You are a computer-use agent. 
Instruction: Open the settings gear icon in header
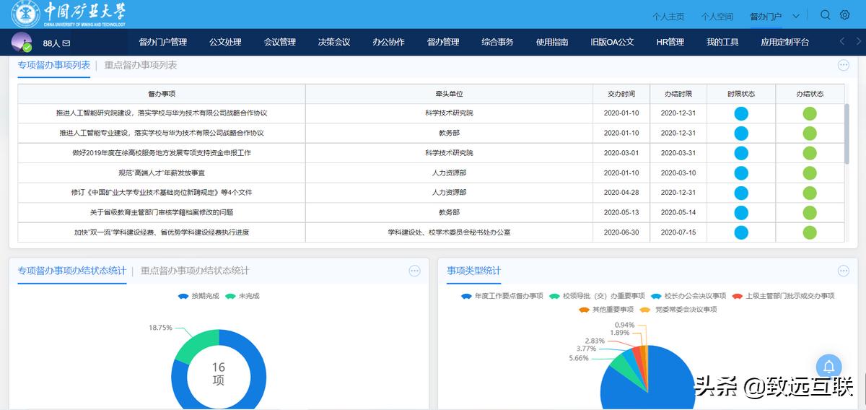coord(845,15)
